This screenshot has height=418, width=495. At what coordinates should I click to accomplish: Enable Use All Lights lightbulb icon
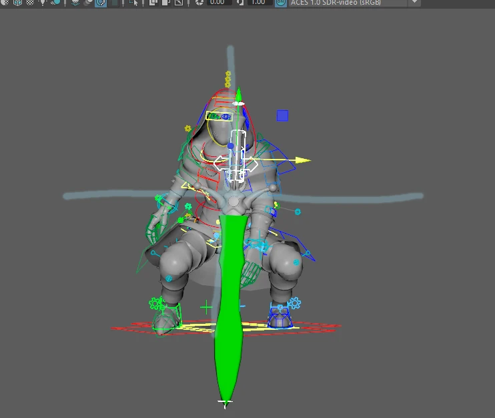click(43, 2)
